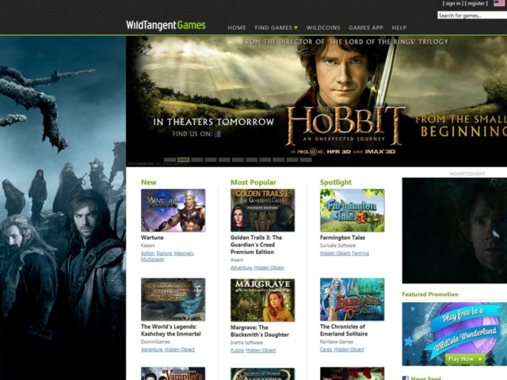
Task: Focus the Search for games field
Action: click(x=472, y=15)
